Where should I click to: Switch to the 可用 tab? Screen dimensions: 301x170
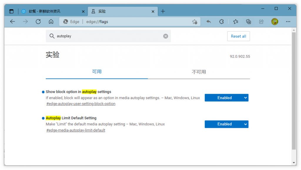(97, 72)
